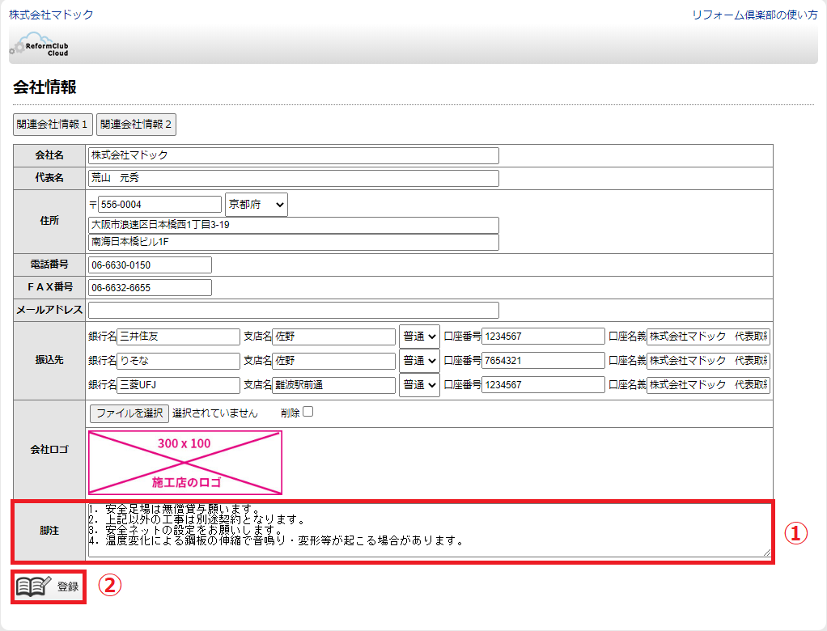
Task: Open the 京都府 prefecture dropdown
Action: coord(256,205)
